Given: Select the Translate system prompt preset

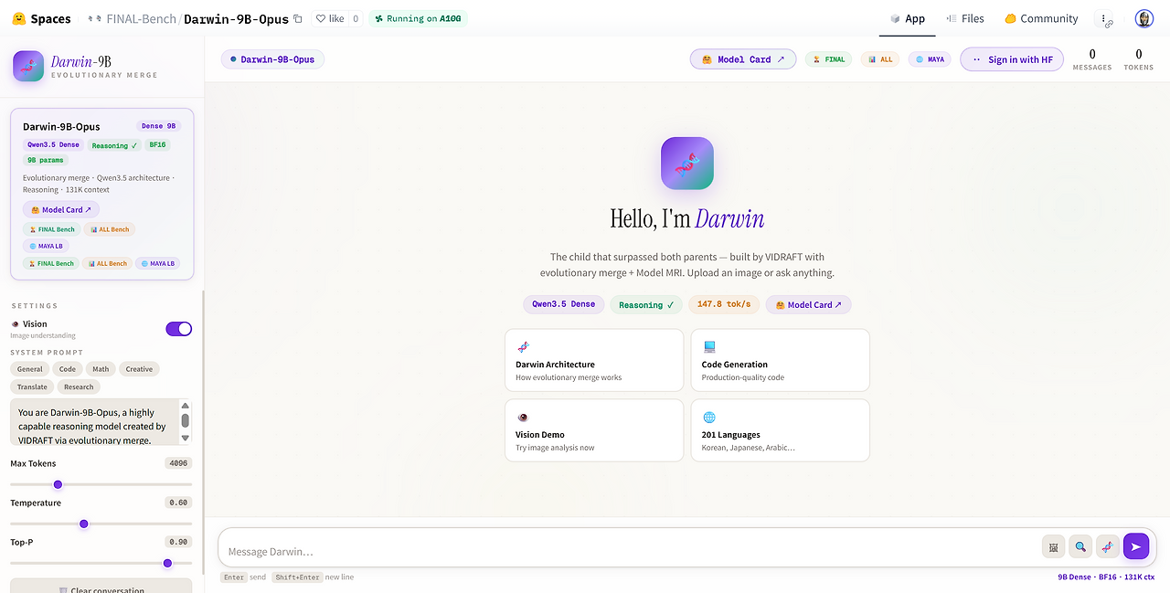Looking at the screenshot, I should tap(32, 387).
